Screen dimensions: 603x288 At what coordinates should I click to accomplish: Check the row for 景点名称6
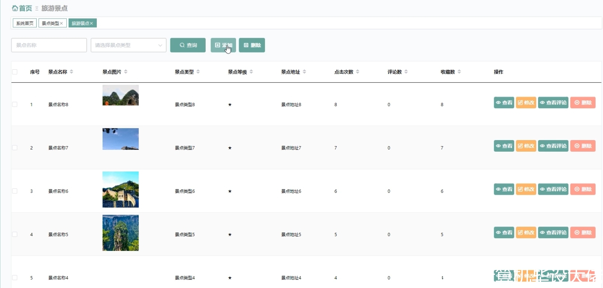point(15,191)
